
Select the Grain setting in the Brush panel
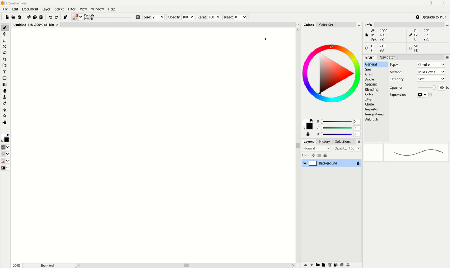click(x=369, y=74)
